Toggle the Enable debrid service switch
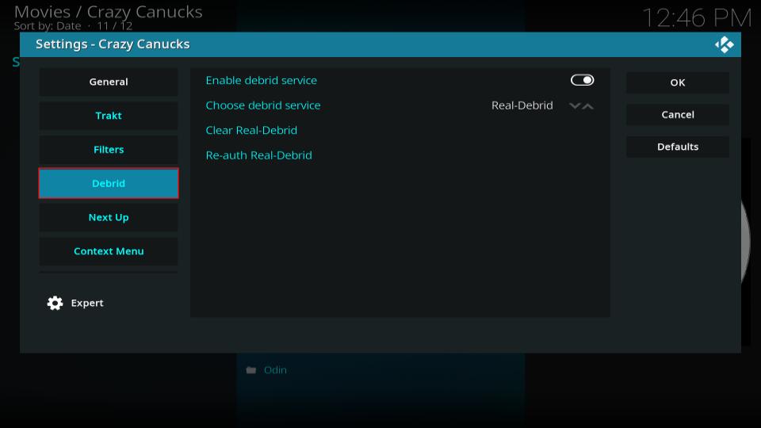Viewport: 761px width, 428px height. [582, 80]
